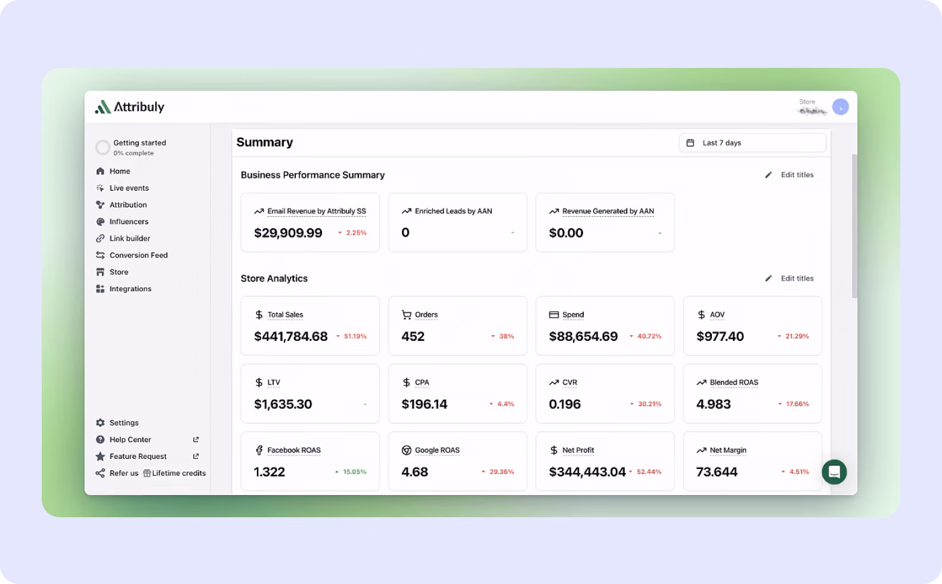942x584 pixels.
Task: Click pencil icon beside Store Analytics Edit titles
Action: [769, 278]
